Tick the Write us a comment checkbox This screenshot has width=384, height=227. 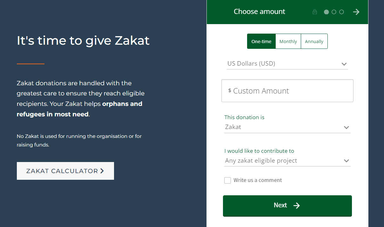click(227, 180)
